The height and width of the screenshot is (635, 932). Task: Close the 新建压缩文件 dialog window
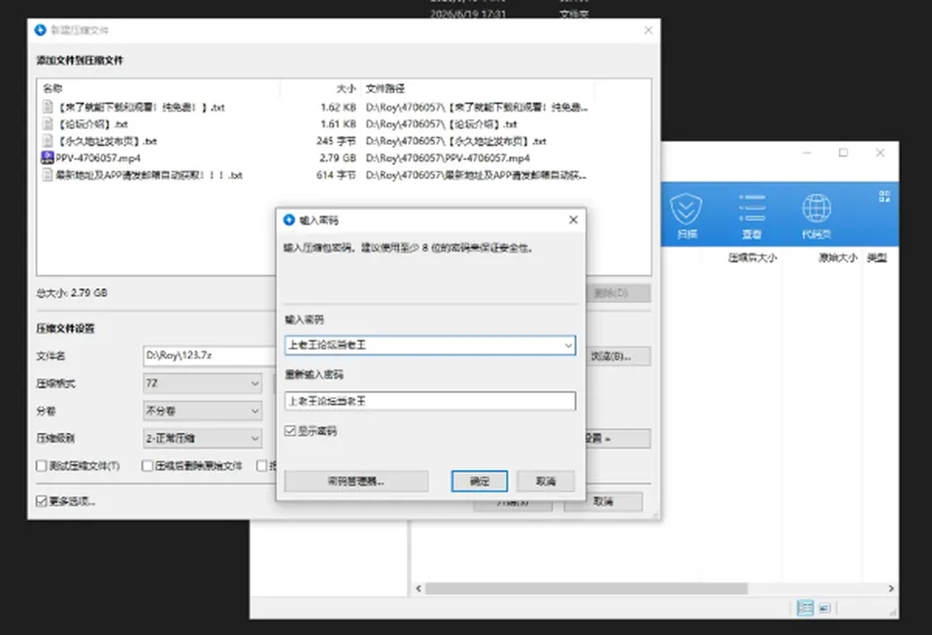(x=648, y=30)
